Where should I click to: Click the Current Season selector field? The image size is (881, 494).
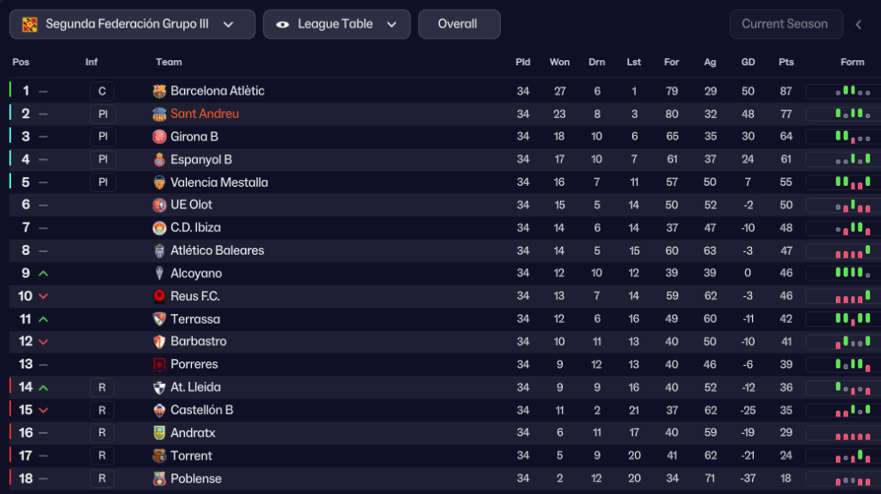tap(785, 24)
